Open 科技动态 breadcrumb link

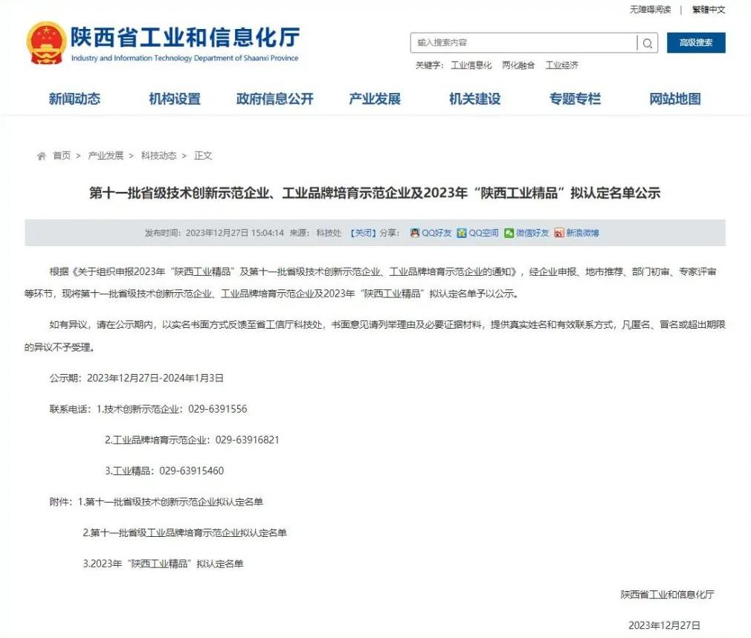point(158,156)
